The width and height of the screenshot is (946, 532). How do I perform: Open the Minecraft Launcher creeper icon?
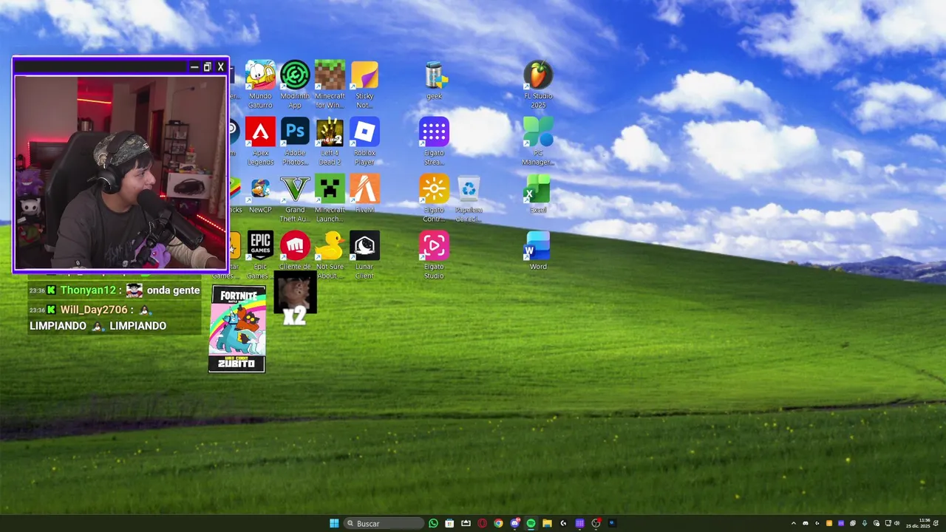pyautogui.click(x=330, y=198)
